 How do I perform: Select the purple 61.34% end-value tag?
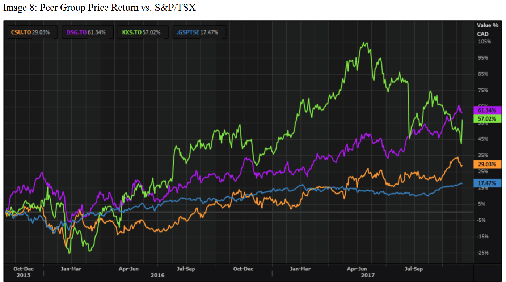point(487,110)
